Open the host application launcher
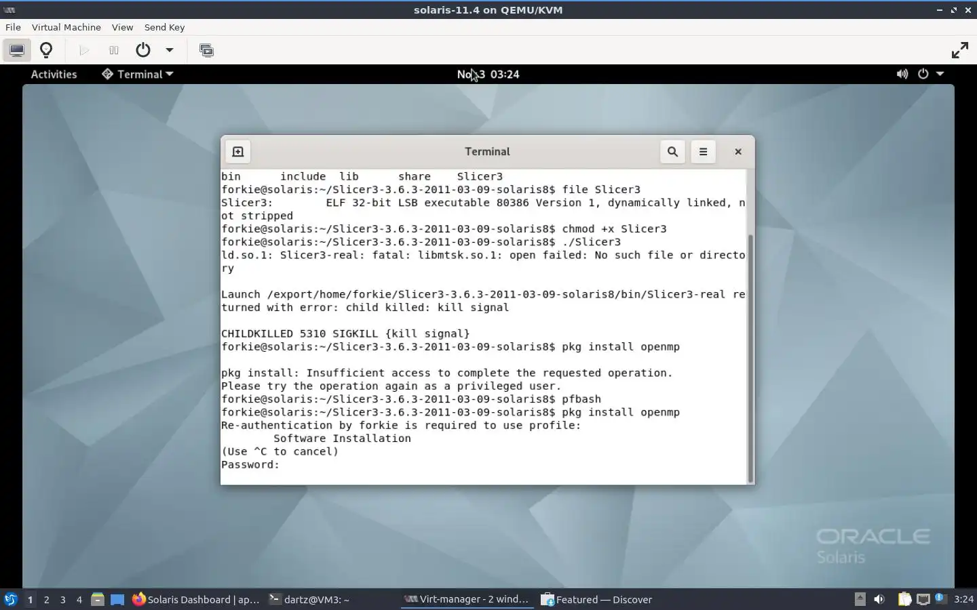This screenshot has height=610, width=977. pyautogui.click(x=10, y=599)
